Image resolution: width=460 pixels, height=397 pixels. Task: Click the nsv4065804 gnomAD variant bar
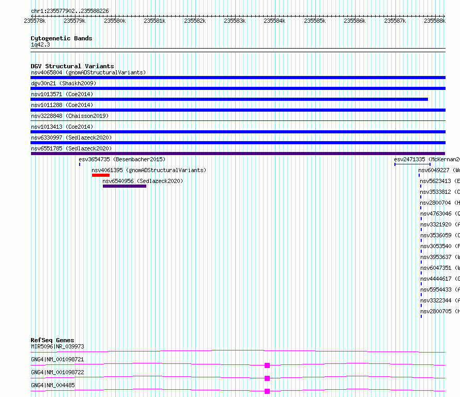point(238,78)
